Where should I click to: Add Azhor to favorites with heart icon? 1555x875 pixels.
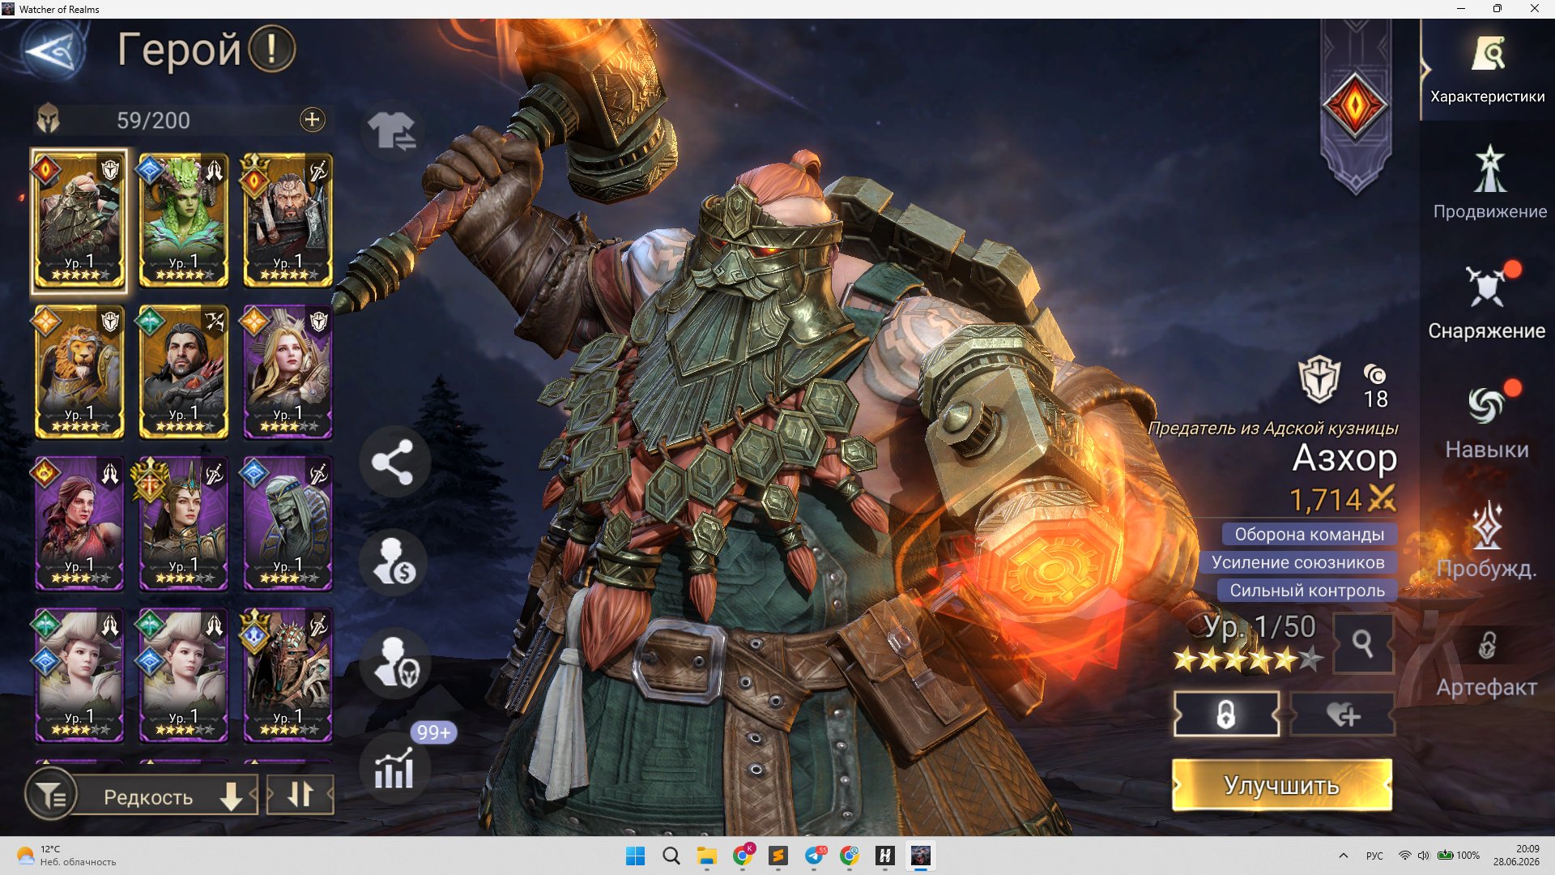tap(1343, 715)
